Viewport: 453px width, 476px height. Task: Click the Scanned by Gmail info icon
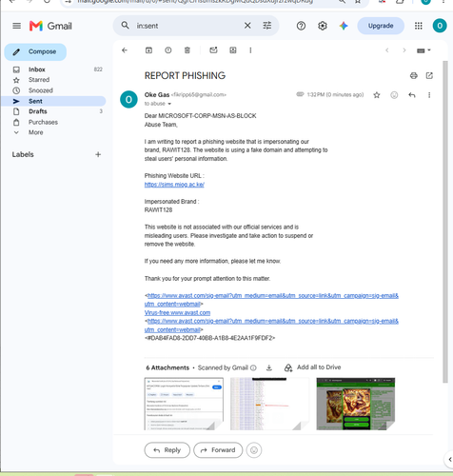click(x=253, y=367)
